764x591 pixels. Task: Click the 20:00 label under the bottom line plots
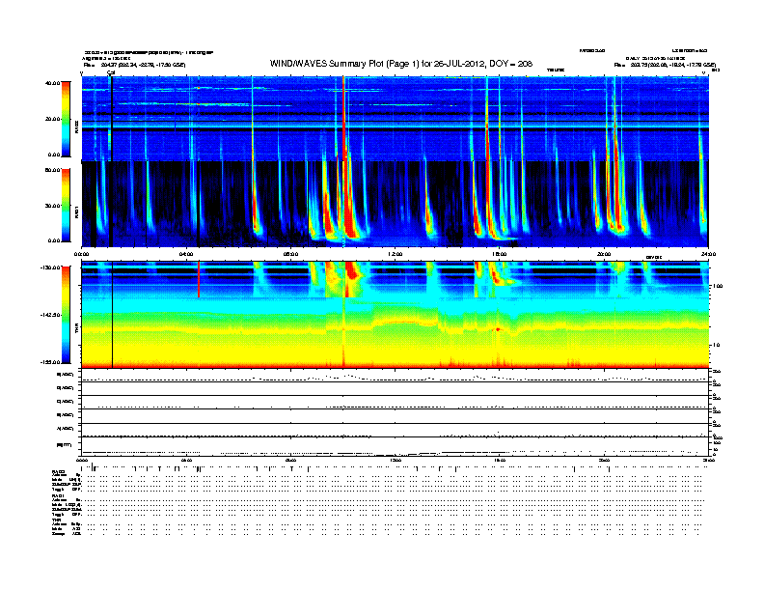(604, 461)
